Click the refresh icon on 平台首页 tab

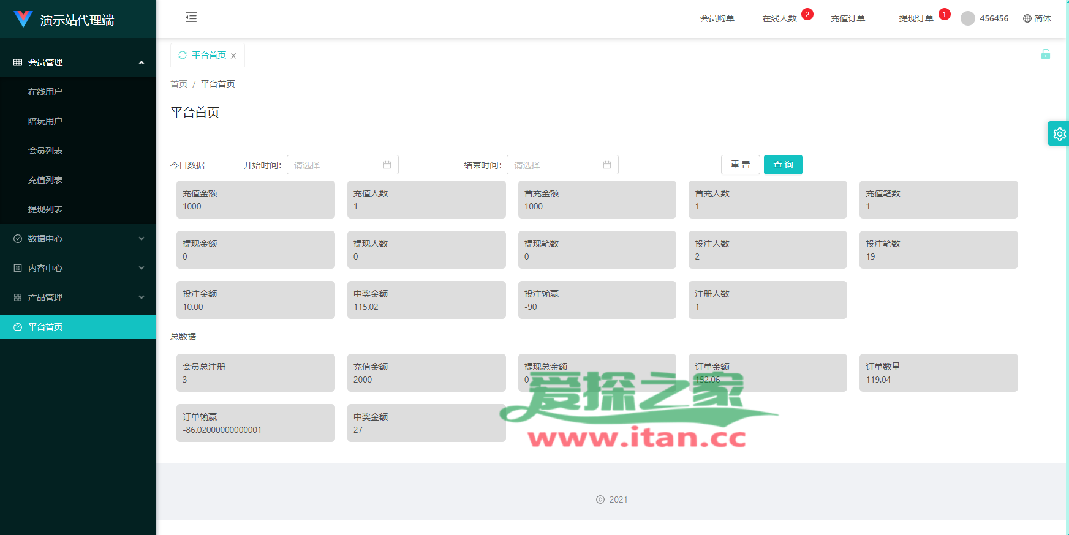183,55
